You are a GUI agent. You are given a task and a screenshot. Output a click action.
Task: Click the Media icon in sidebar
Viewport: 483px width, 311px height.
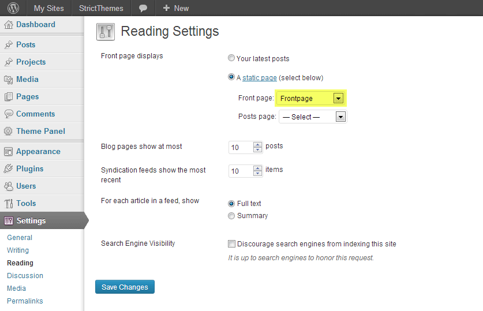tap(9, 80)
